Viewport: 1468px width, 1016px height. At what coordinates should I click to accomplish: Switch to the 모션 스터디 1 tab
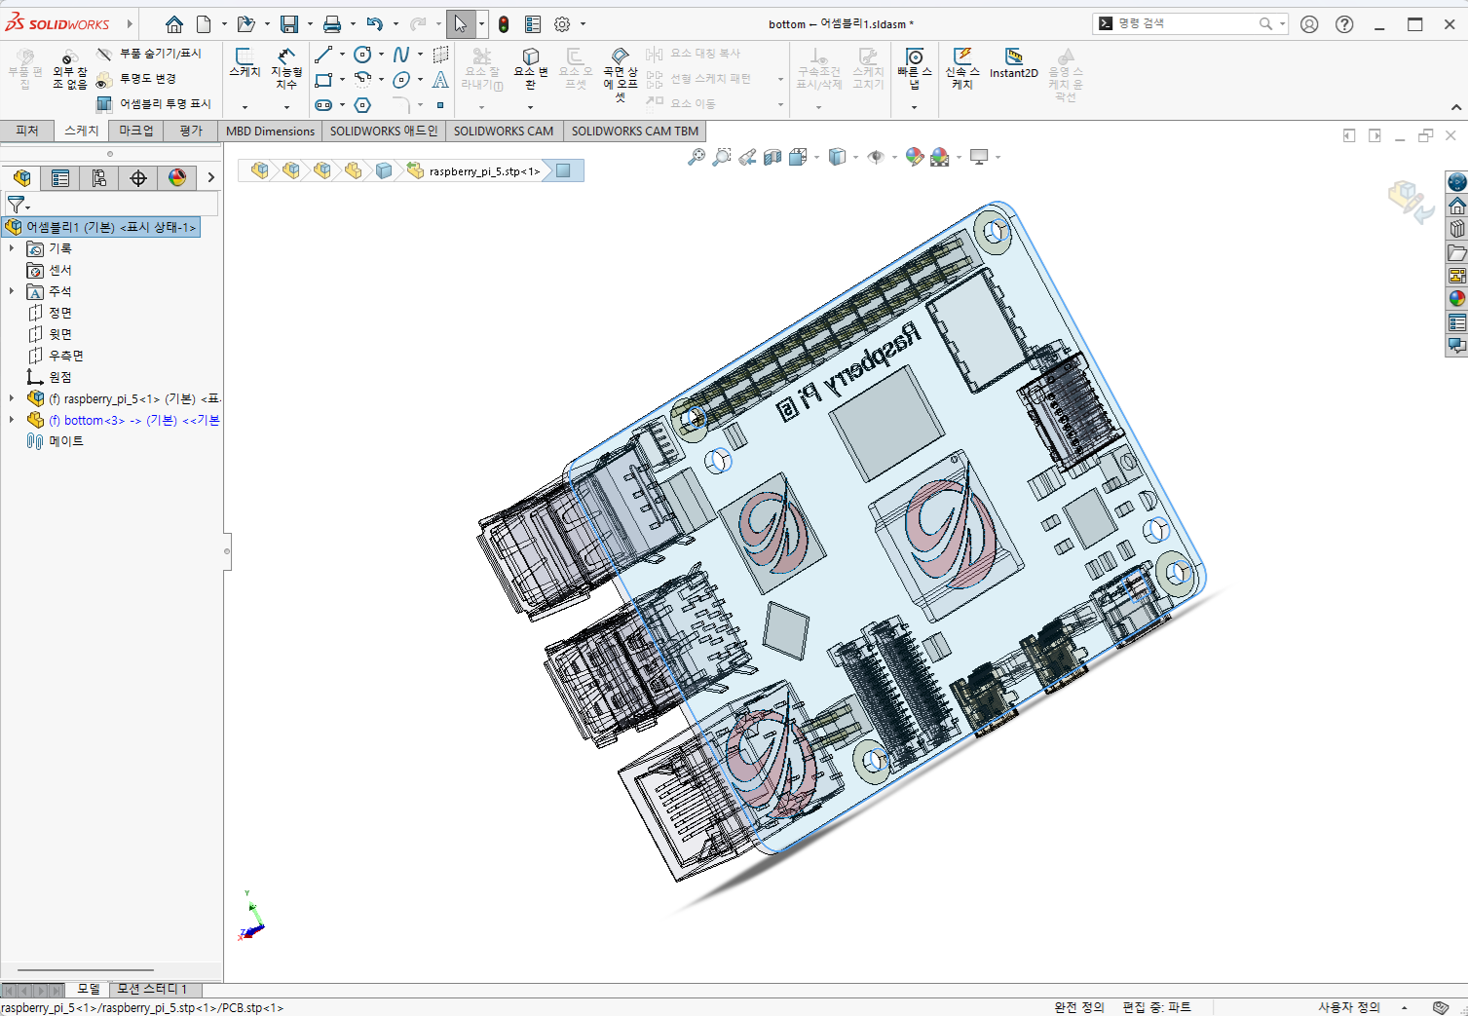click(x=152, y=989)
